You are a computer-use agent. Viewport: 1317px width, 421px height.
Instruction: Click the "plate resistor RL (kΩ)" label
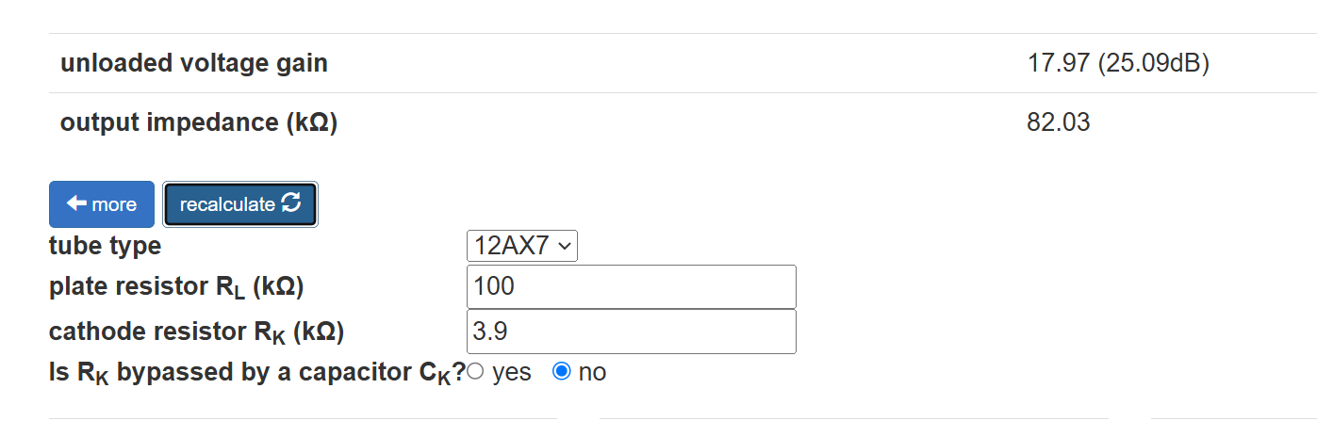(x=176, y=287)
